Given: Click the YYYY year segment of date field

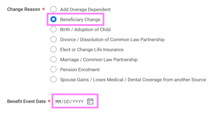Looking at the screenshot, I should point(78,102).
